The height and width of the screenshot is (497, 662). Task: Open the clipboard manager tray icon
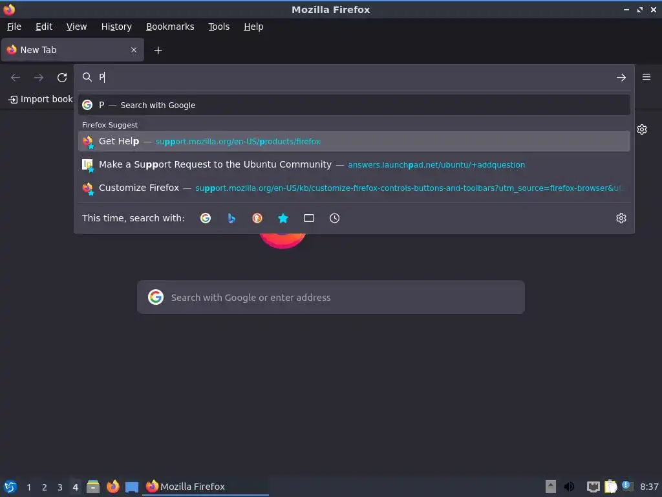click(x=610, y=487)
